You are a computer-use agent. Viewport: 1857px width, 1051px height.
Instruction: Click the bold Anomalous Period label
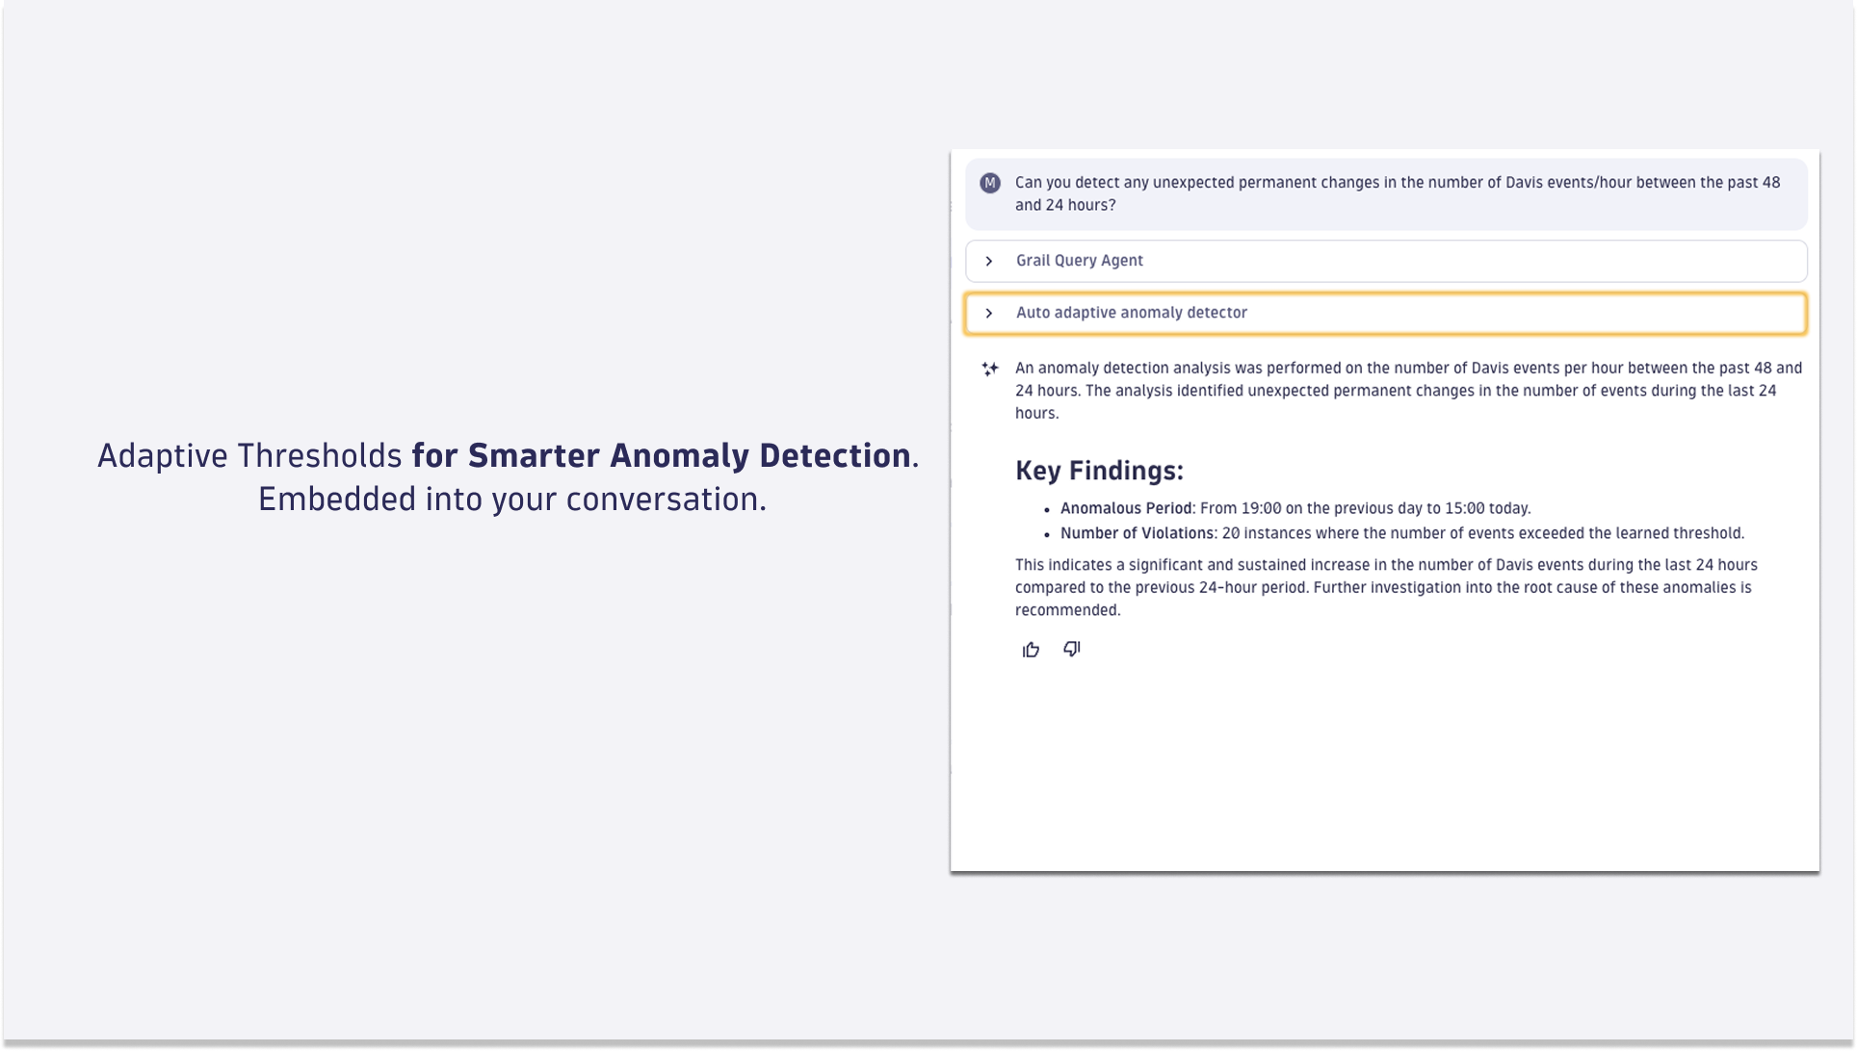(x=1125, y=508)
